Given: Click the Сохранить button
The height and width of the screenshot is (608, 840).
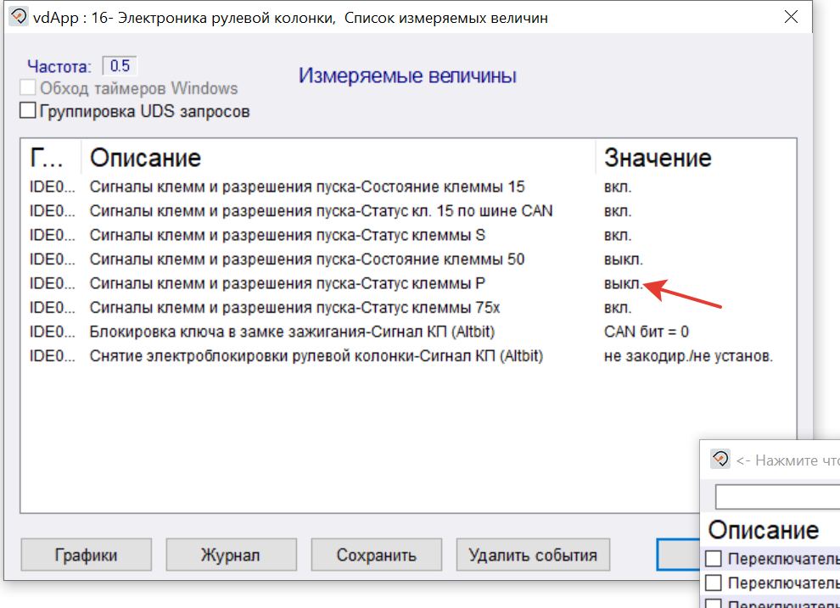Looking at the screenshot, I should click(x=377, y=555).
